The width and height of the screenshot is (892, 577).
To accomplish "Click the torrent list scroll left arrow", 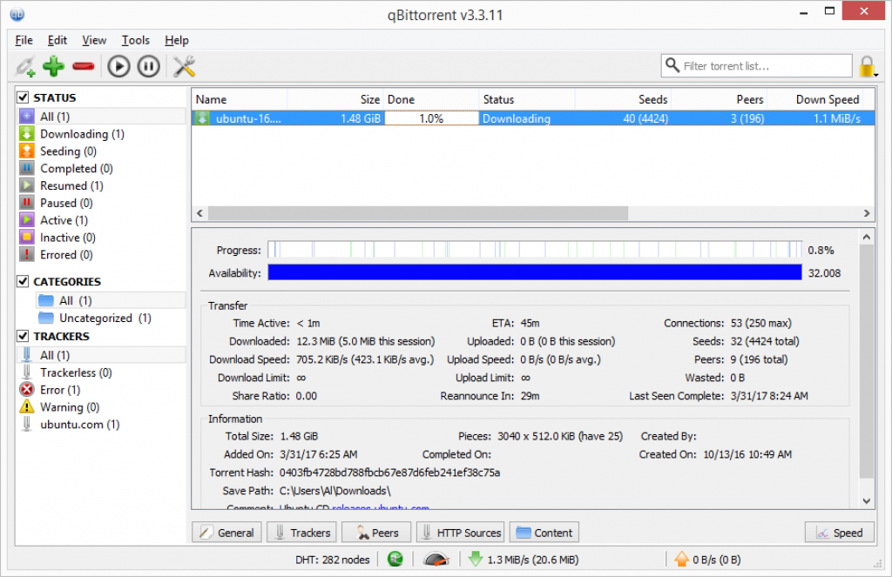I will (199, 213).
